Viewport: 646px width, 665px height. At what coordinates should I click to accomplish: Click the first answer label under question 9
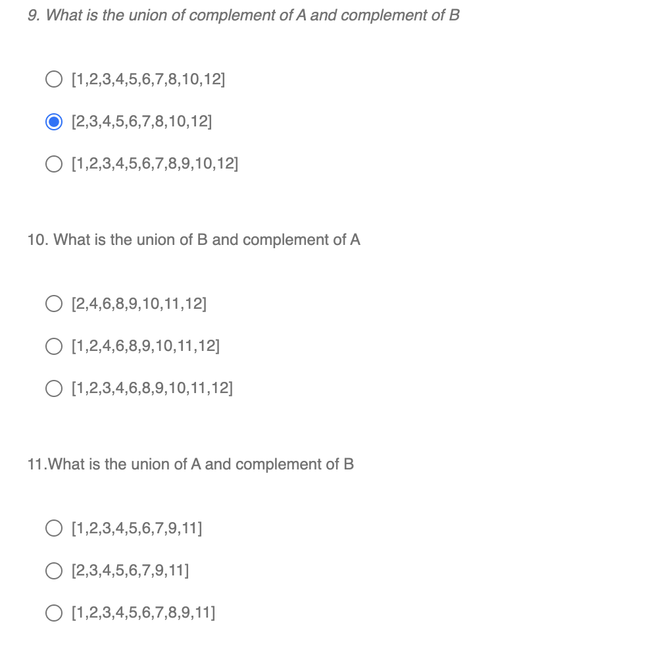point(147,79)
